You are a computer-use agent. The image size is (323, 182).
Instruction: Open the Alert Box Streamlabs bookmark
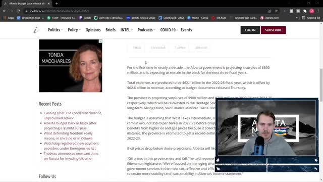click(x=109, y=18)
